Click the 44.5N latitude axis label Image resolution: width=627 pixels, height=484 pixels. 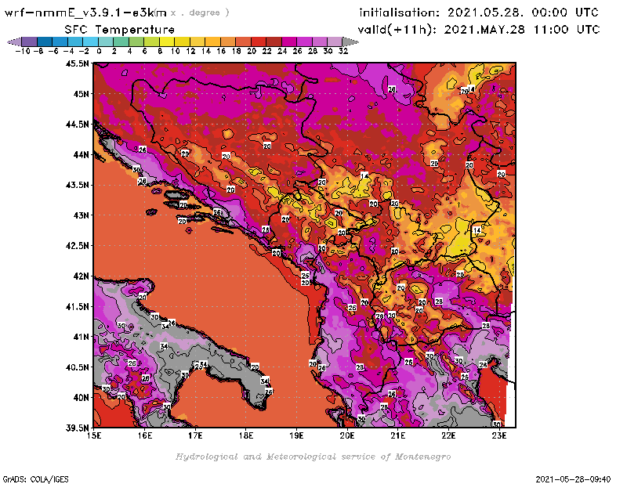77,125
